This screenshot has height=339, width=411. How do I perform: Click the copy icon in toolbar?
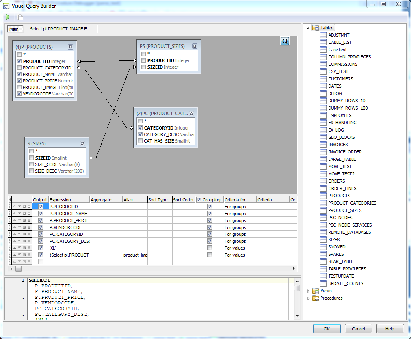click(20, 17)
